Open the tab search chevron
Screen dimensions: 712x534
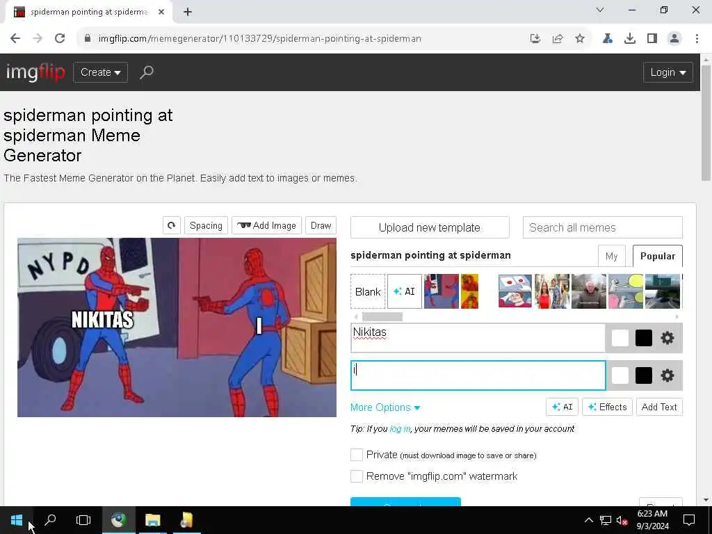tap(600, 10)
